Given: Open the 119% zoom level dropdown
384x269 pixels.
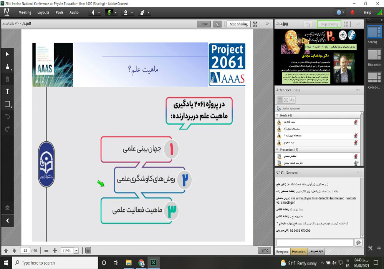Looking at the screenshot, I should click(75, 250).
